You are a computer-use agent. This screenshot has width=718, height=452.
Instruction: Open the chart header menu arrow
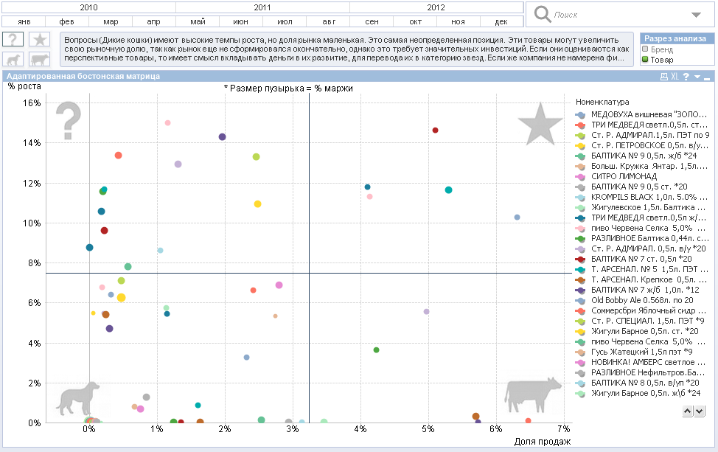pyautogui.click(x=697, y=77)
